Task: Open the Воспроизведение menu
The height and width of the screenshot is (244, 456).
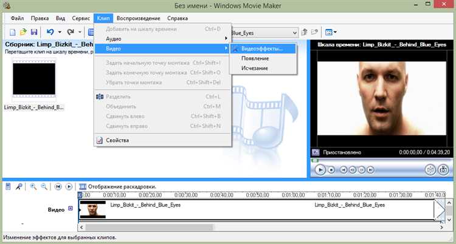Action: pos(139,18)
